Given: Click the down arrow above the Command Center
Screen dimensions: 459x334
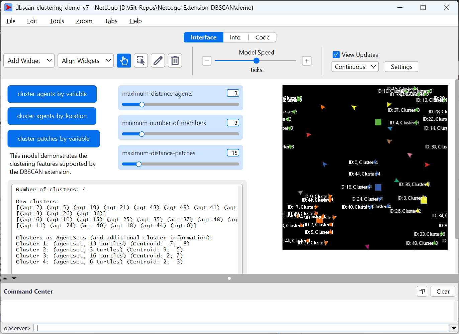Looking at the screenshot, I should pyautogui.click(x=14, y=278).
